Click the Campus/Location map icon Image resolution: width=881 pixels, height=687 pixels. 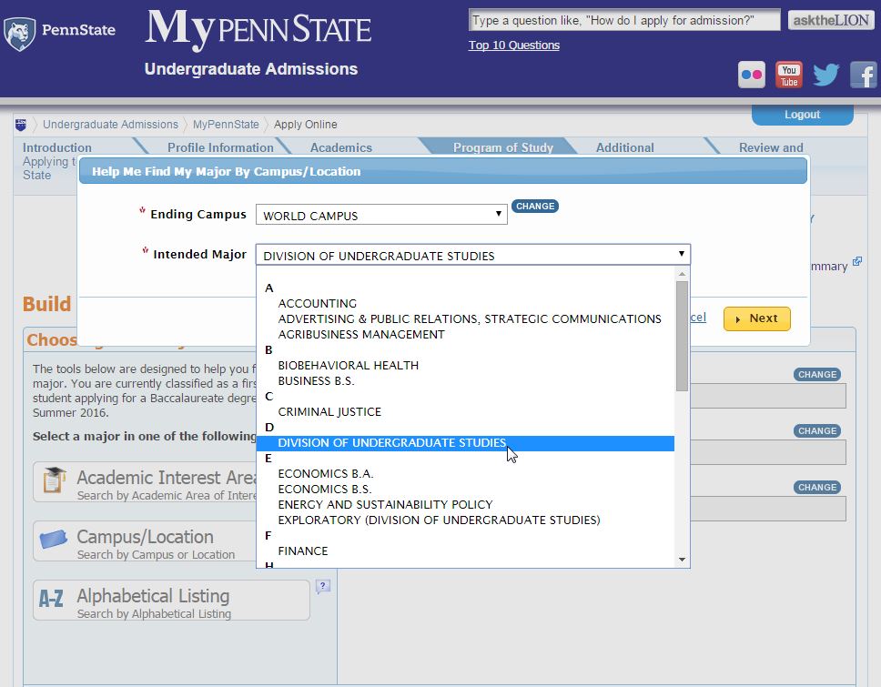click(54, 540)
